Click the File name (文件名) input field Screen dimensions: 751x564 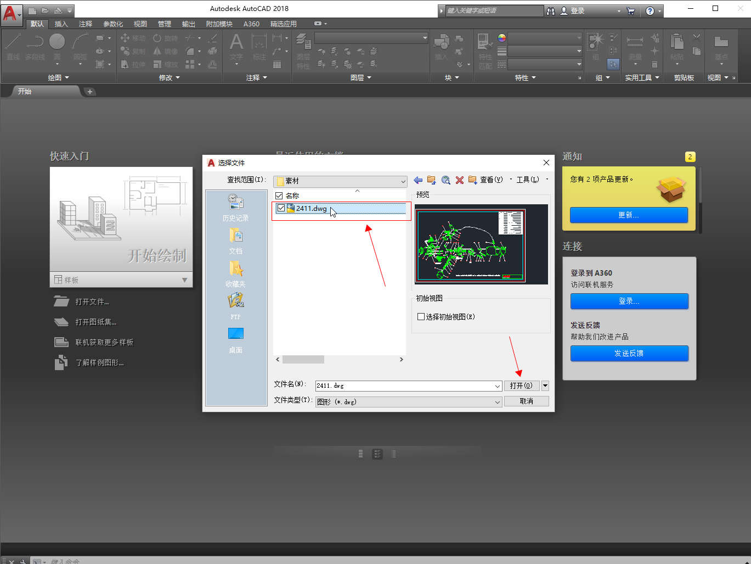point(405,386)
